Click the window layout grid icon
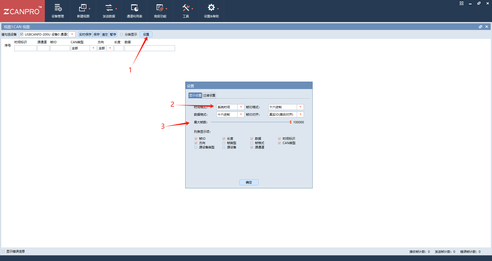 462,3
